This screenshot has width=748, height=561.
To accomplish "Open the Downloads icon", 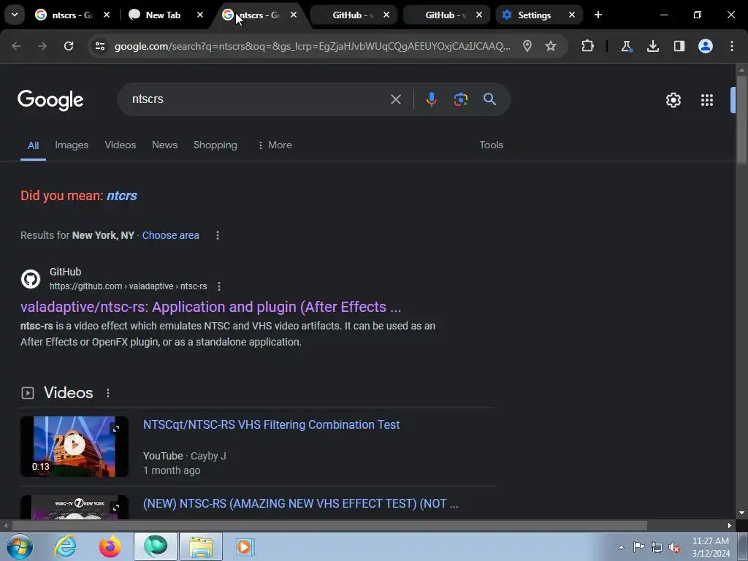I will tap(652, 46).
